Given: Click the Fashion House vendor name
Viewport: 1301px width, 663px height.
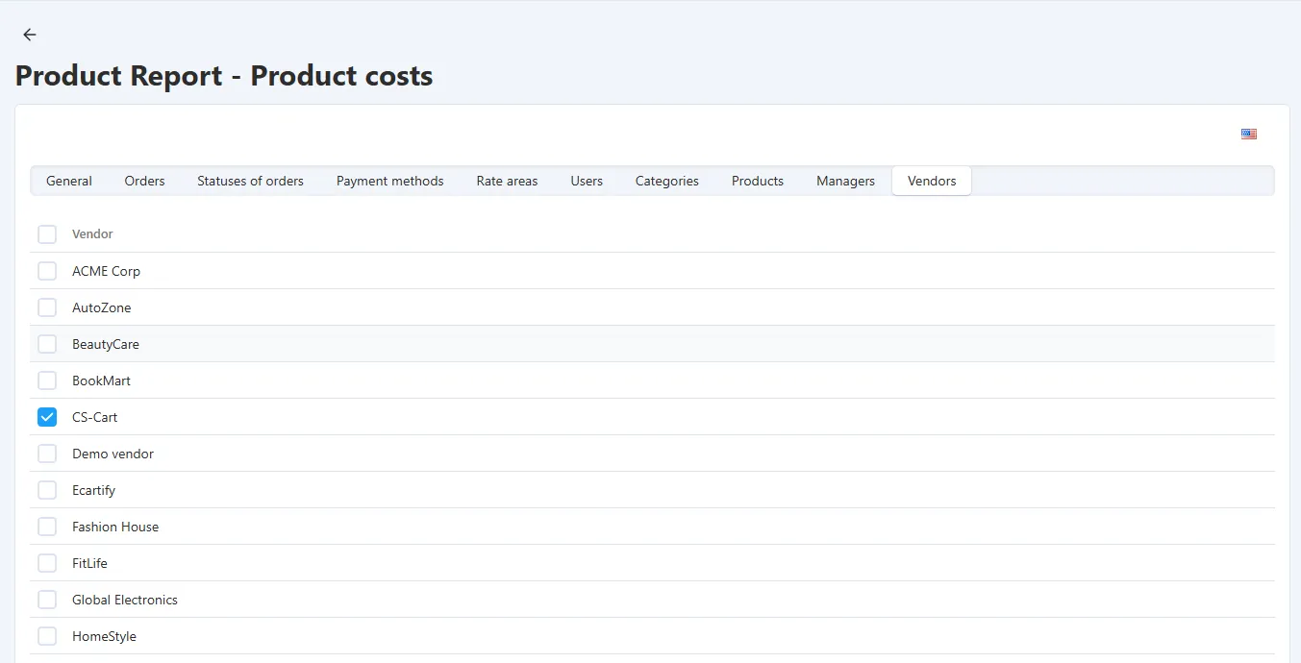Looking at the screenshot, I should [115, 527].
